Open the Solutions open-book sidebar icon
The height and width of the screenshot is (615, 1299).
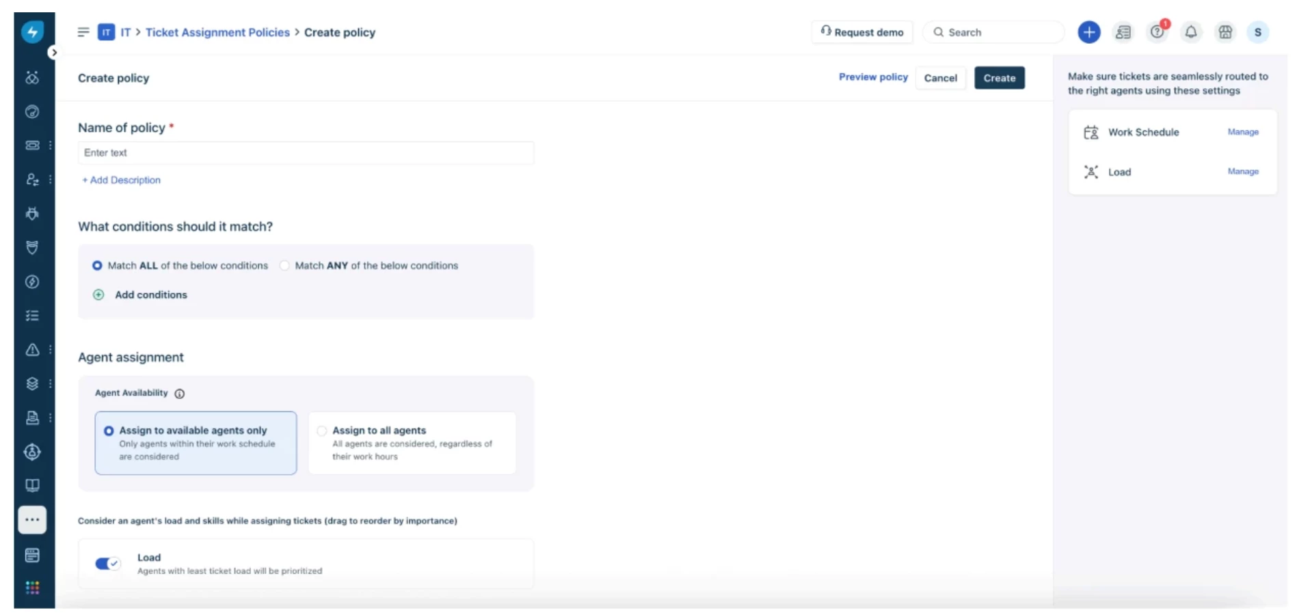click(32, 485)
